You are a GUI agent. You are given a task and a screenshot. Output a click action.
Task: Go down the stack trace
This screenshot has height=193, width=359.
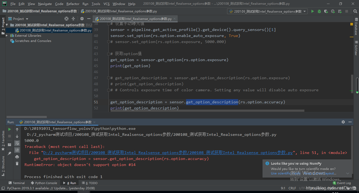[17, 136]
